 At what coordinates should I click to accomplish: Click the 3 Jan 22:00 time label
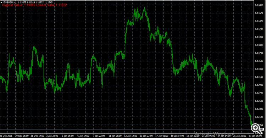pos(52,136)
